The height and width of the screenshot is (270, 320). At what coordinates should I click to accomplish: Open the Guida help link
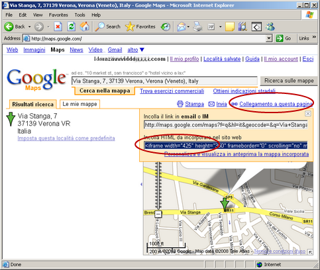(252, 59)
